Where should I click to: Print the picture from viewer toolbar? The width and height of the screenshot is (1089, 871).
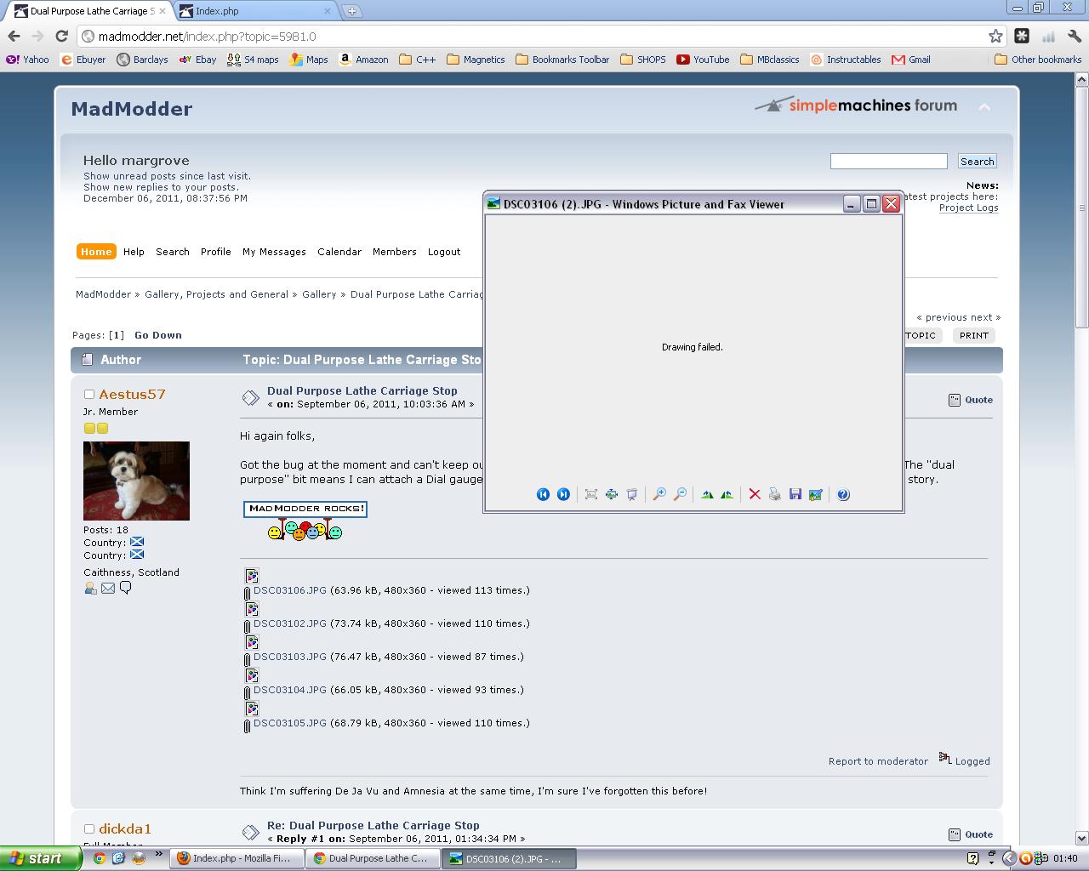[x=775, y=494]
